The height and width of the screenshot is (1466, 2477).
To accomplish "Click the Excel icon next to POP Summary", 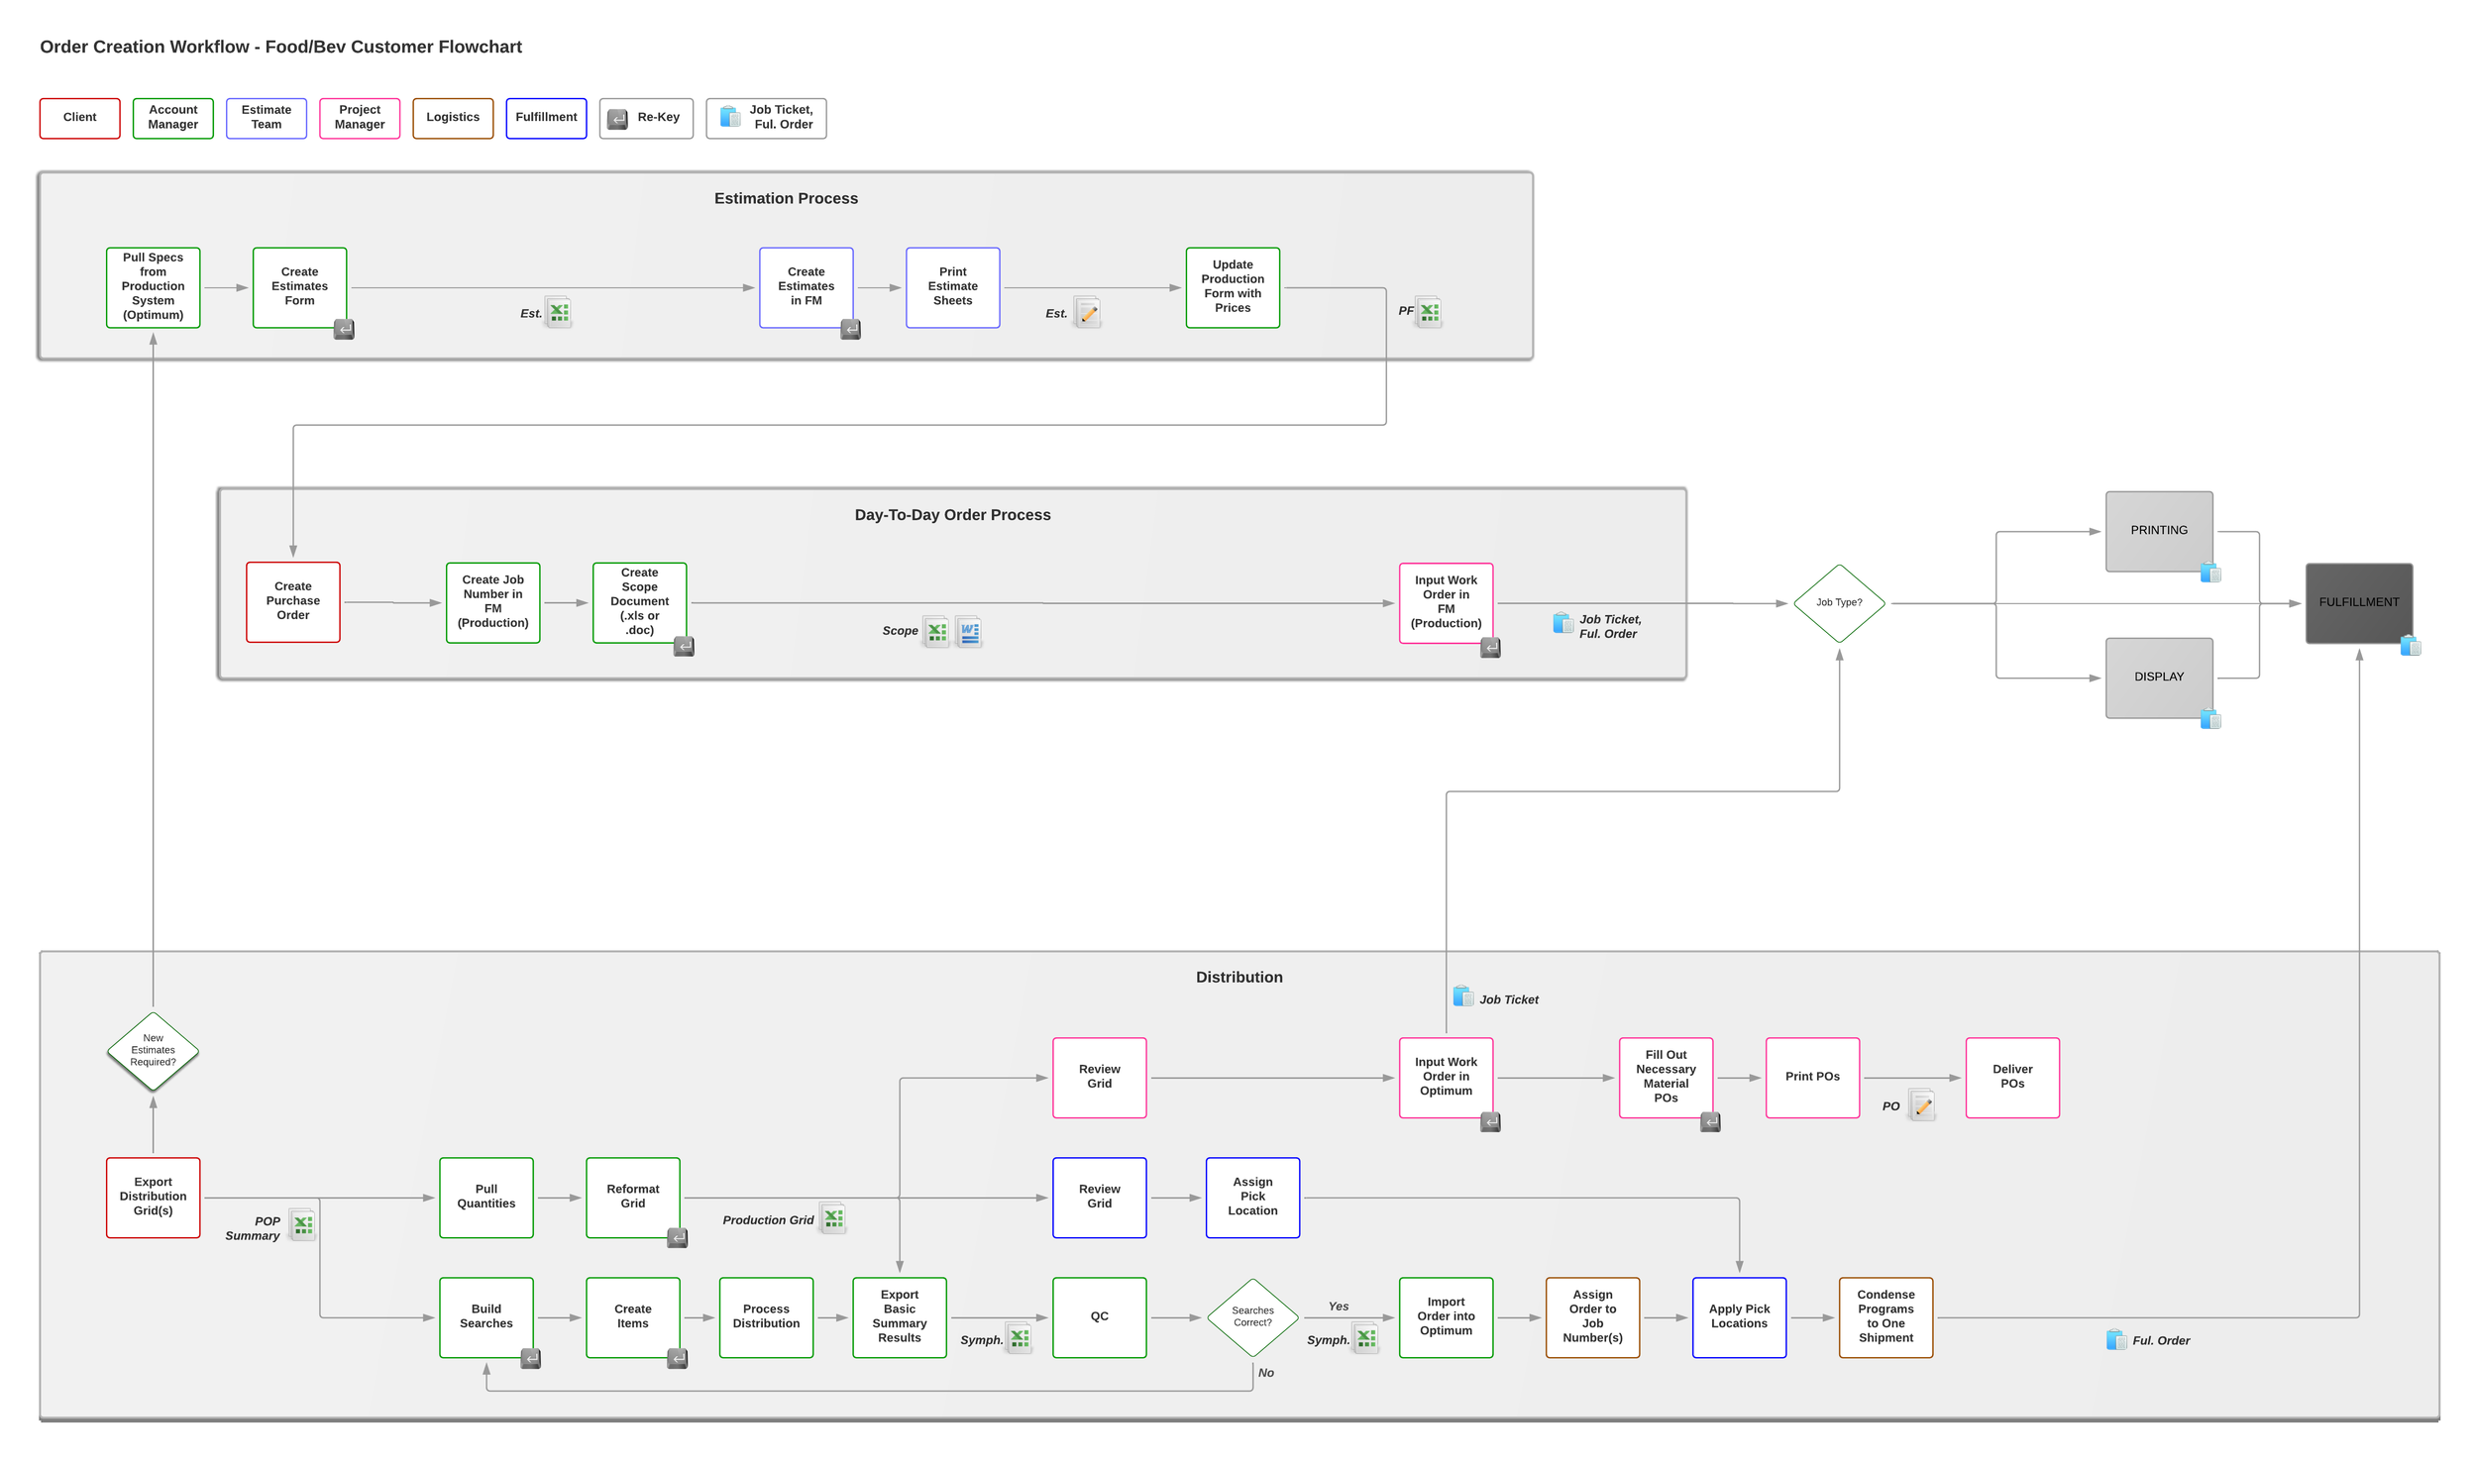I will [x=303, y=1225].
